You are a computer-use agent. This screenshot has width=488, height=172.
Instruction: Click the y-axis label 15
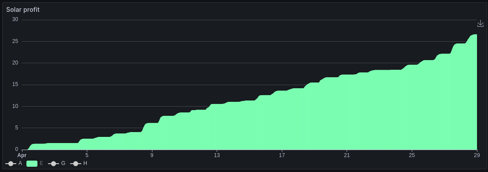pos(15,85)
